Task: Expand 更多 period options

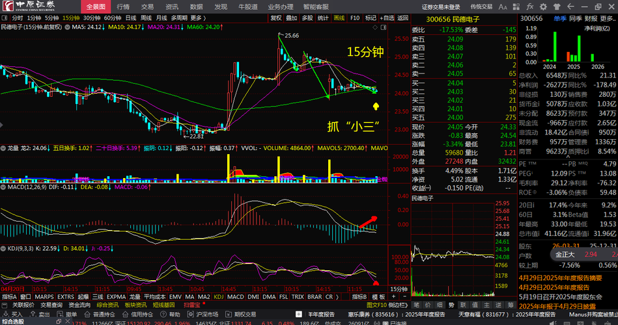Action: (x=198, y=18)
